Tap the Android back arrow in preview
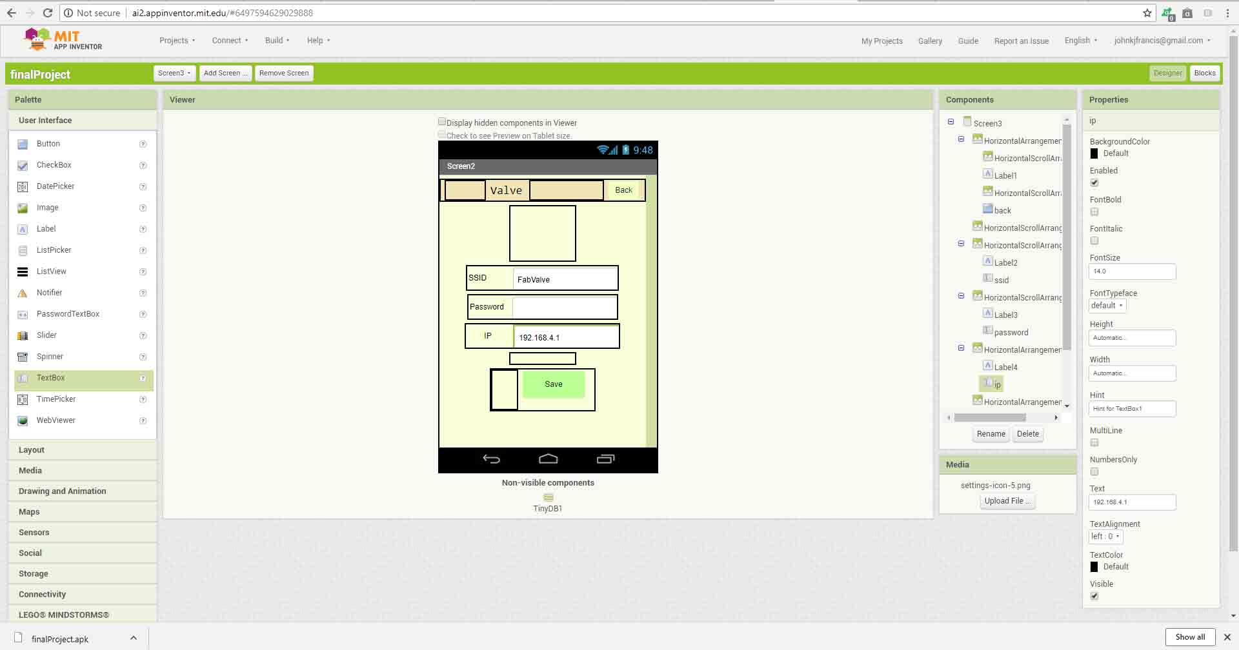This screenshot has width=1239, height=650. click(491, 458)
